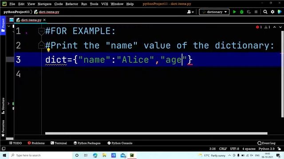Open Microsoft Edge from the taskbar
The image size is (284, 159).
[95, 155]
